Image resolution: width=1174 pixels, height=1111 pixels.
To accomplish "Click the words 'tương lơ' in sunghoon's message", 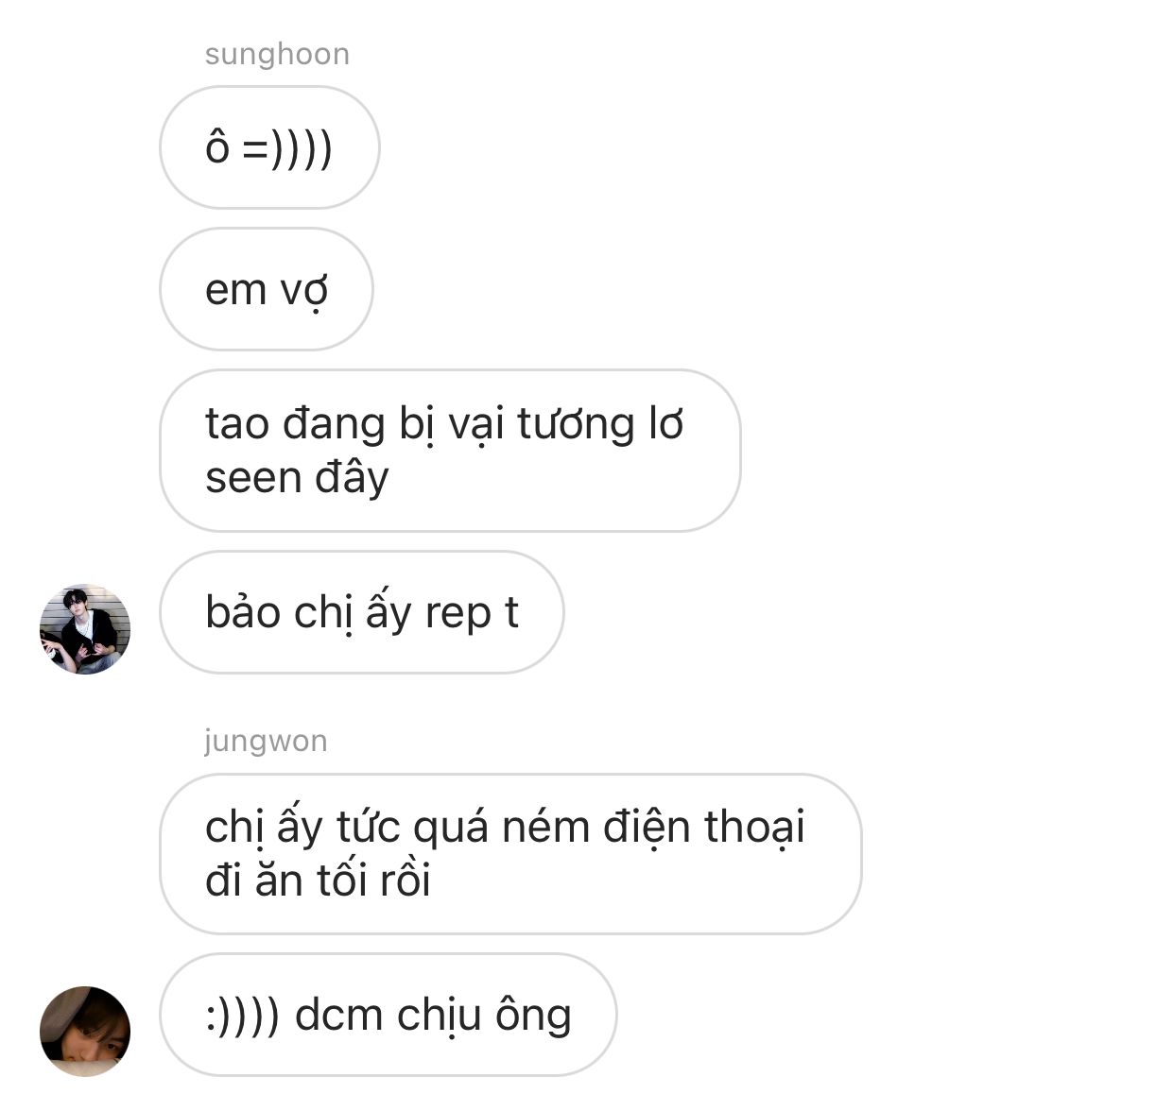I will click(x=599, y=424).
